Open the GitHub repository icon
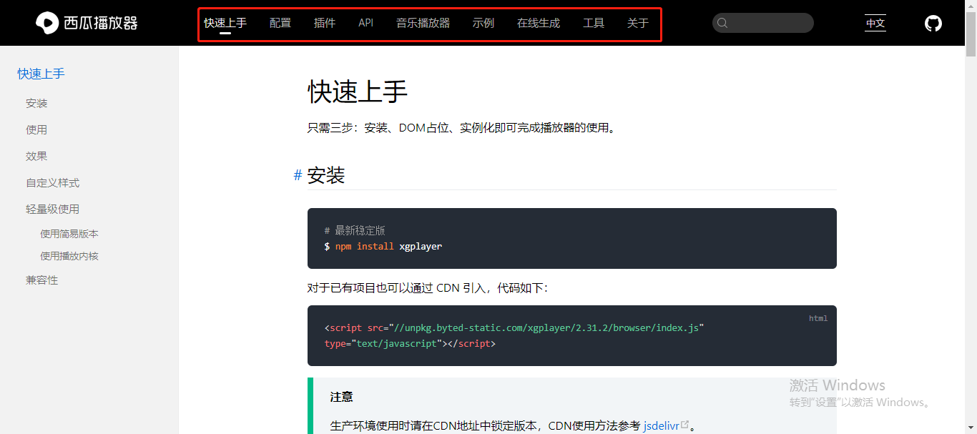This screenshot has height=434, width=977. coord(933,24)
